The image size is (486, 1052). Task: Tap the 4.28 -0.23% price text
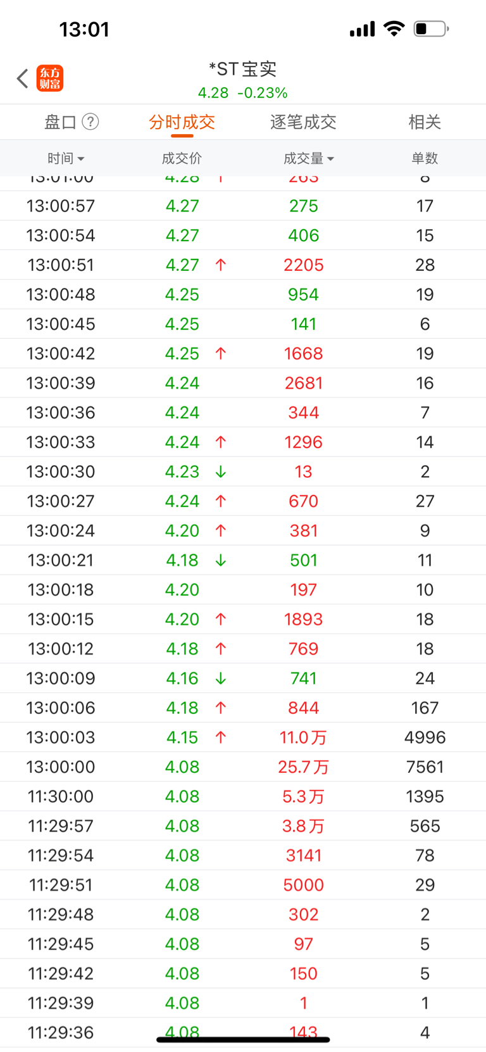pos(243,93)
